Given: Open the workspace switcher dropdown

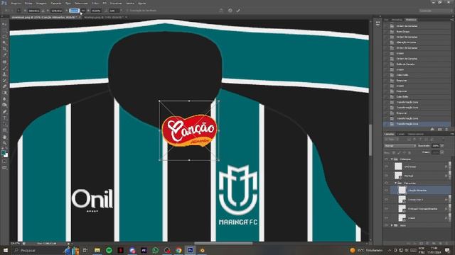Looking at the screenshot, I should 435,11.
